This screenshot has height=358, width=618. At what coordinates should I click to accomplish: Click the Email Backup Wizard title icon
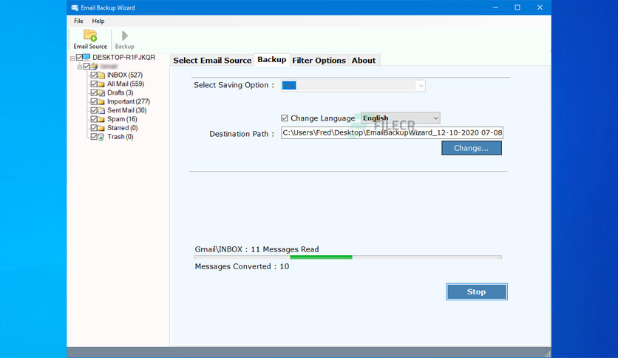[75, 7]
